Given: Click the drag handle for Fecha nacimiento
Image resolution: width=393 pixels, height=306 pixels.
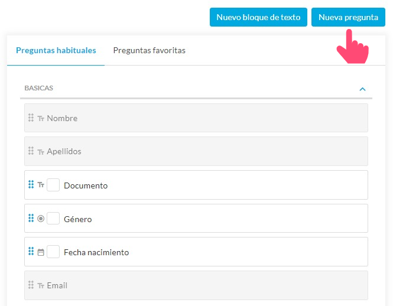Looking at the screenshot, I should coord(31,252).
